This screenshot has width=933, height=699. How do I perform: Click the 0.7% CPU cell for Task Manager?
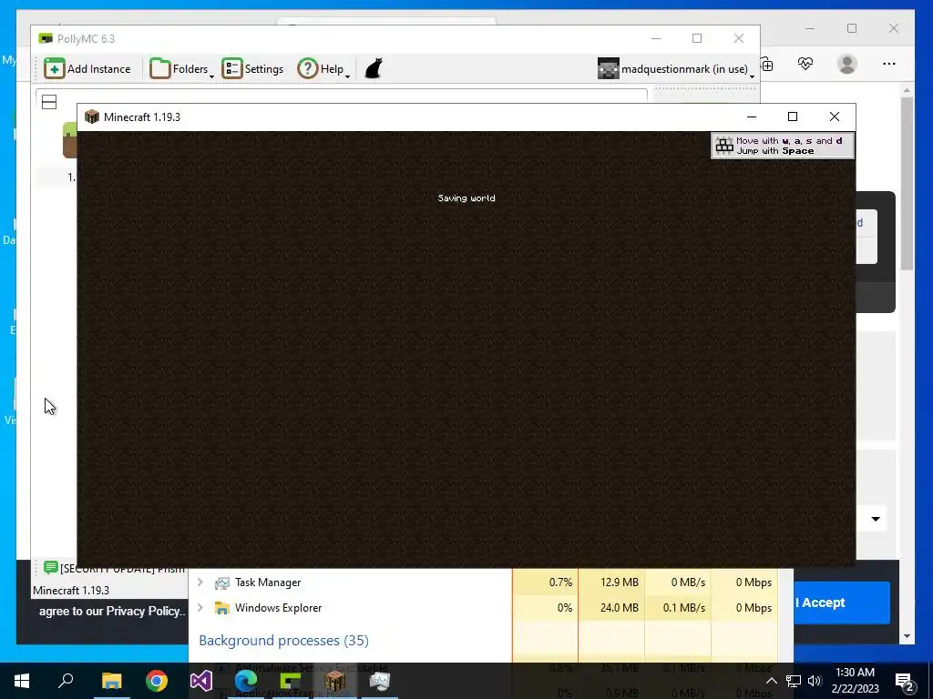click(545, 582)
